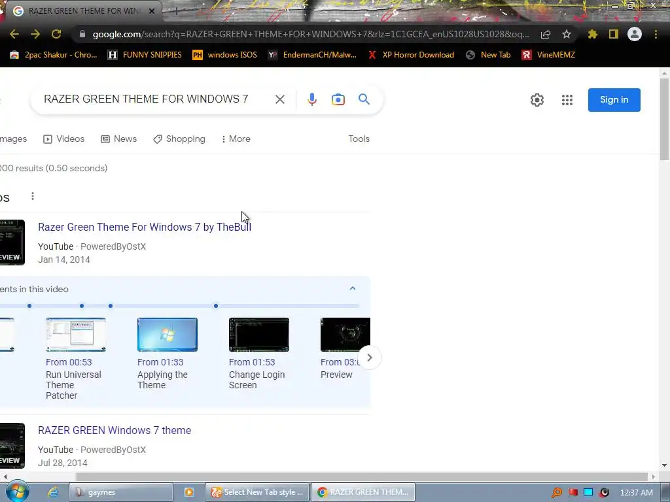This screenshot has height=502, width=670.
Task: Open RAZER GREEN Windows 7 theme link
Action: point(115,430)
